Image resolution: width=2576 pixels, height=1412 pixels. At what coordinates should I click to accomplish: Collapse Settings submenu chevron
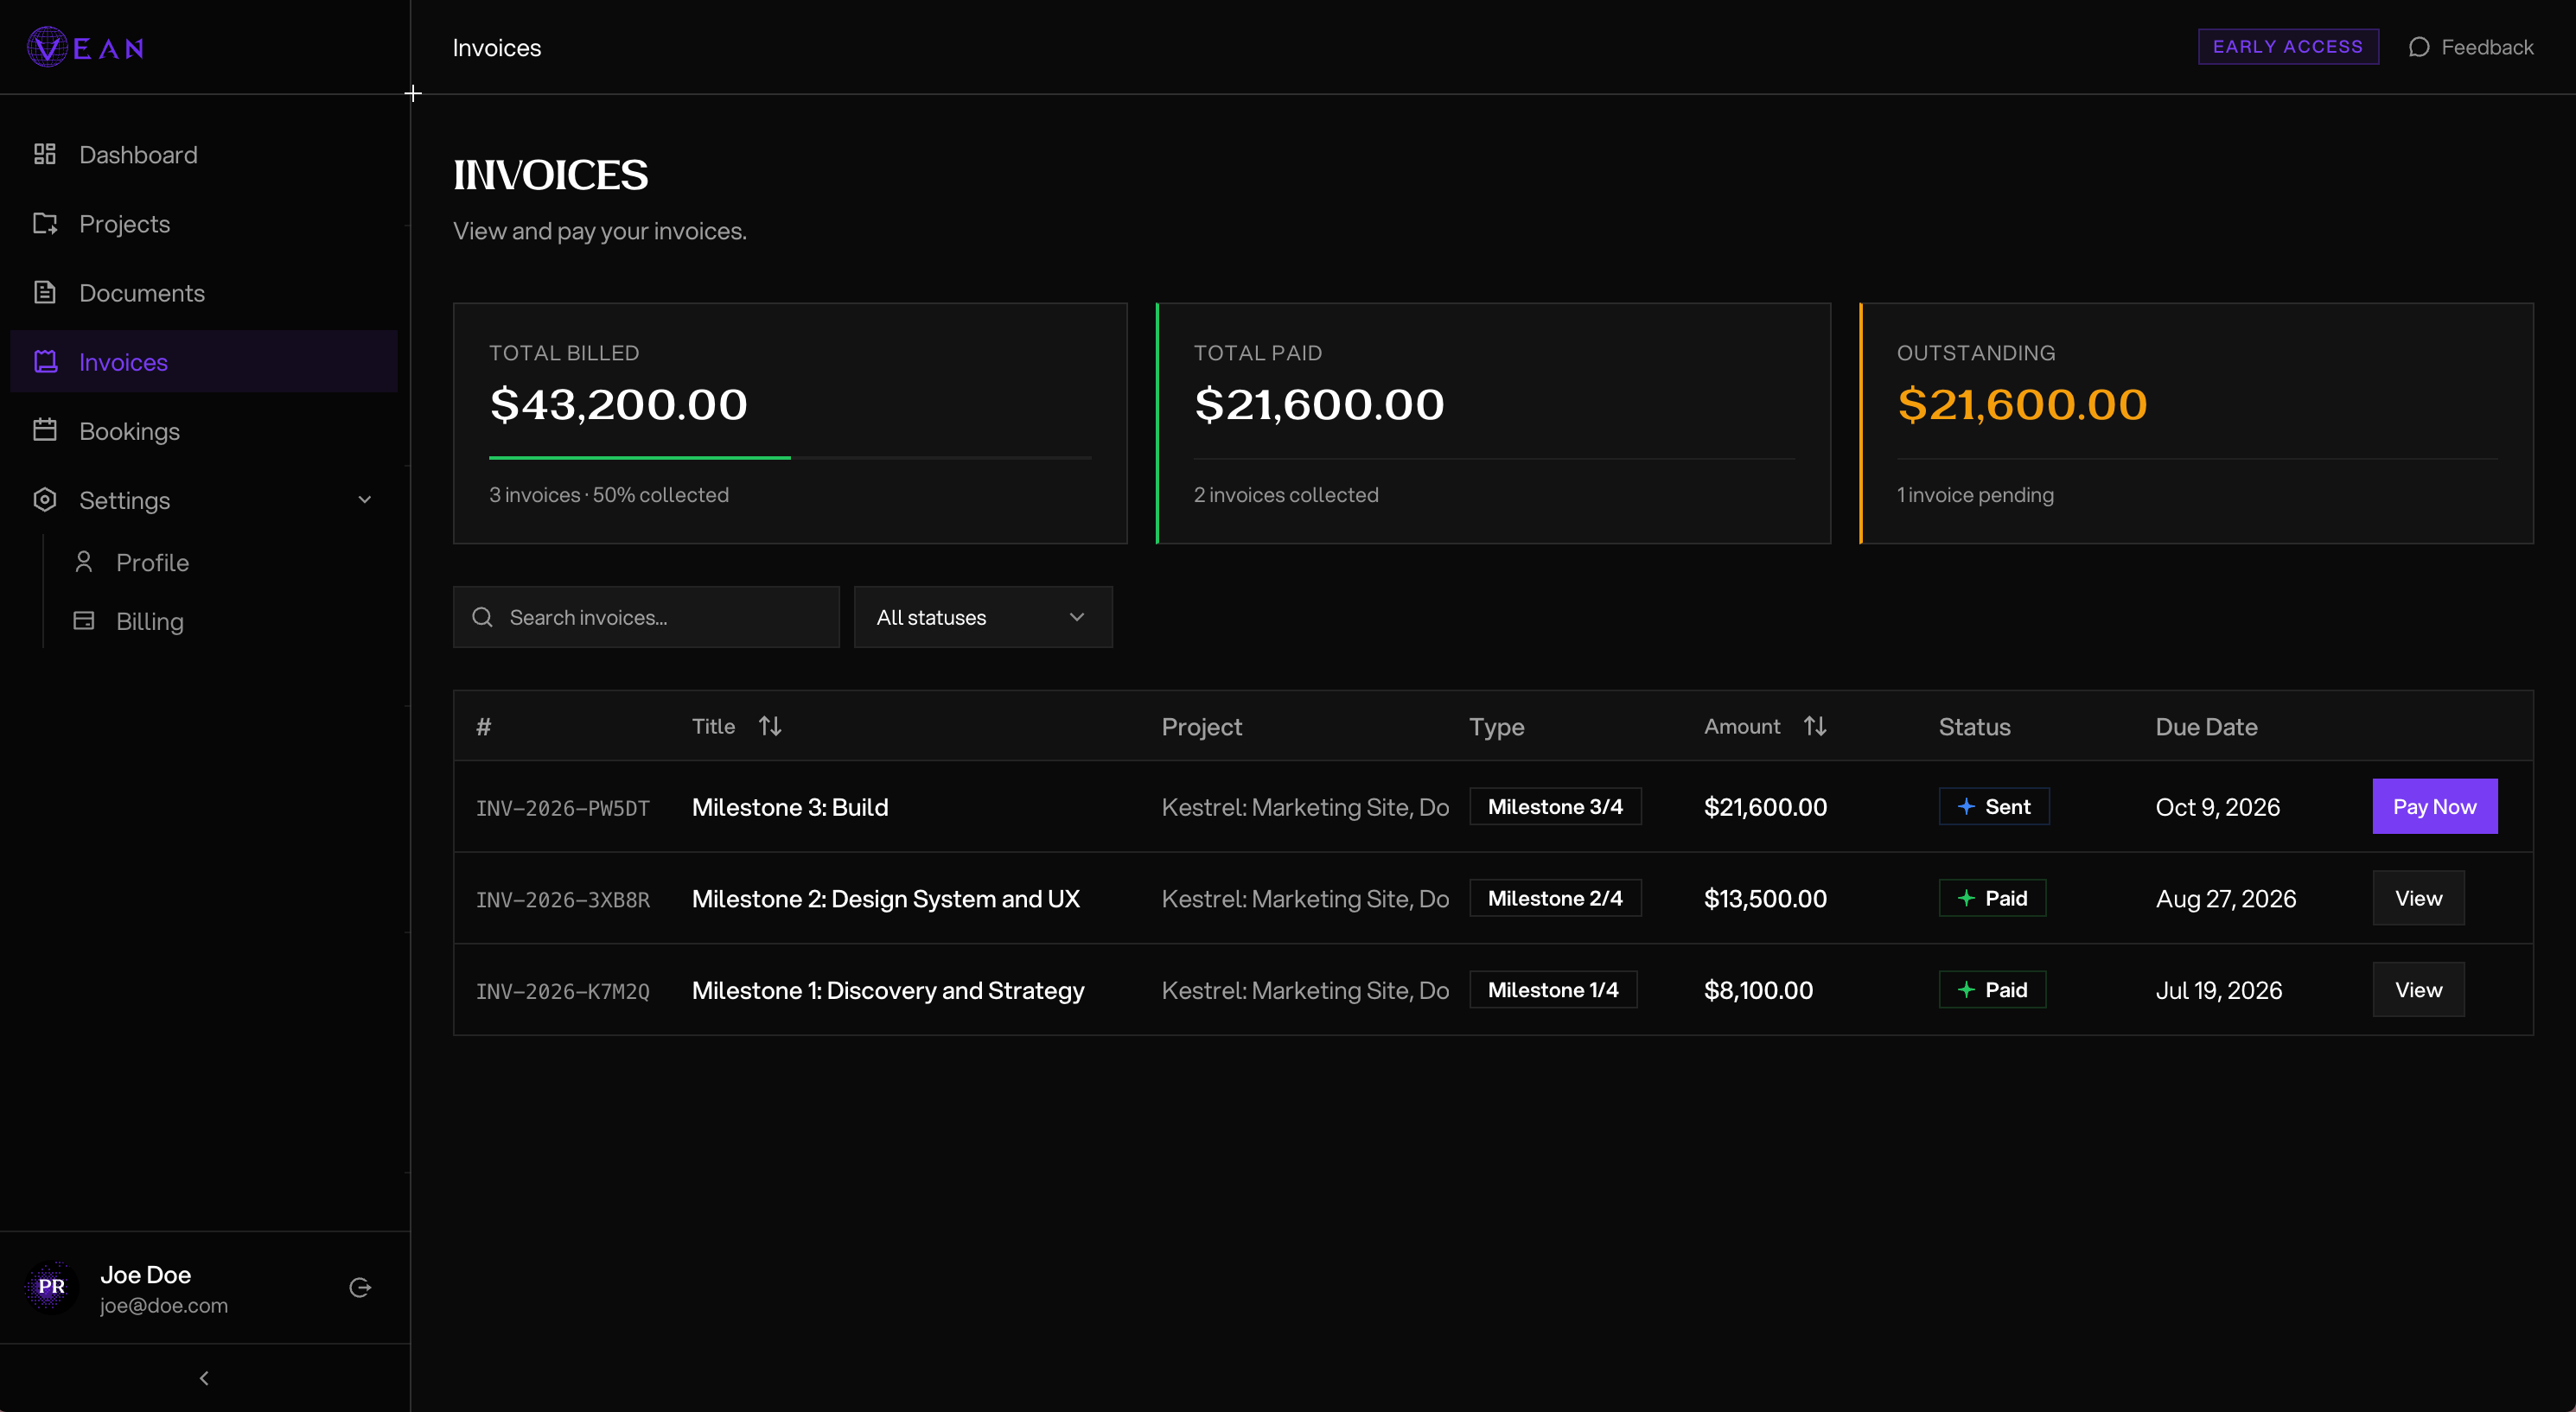point(365,499)
